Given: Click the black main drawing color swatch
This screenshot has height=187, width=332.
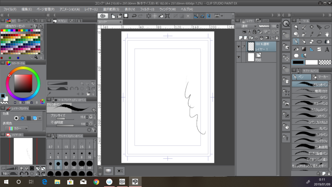Looking at the screenshot, I should [x=298, y=62].
